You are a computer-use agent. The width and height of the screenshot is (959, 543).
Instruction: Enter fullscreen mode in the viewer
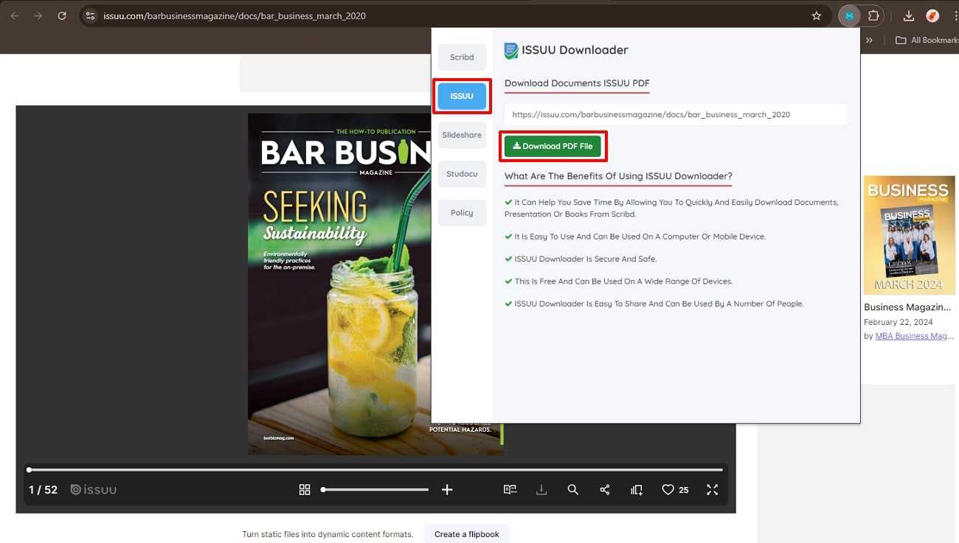(712, 490)
